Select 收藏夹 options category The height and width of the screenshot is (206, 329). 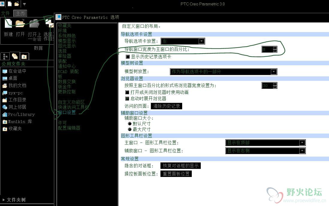point(65,25)
